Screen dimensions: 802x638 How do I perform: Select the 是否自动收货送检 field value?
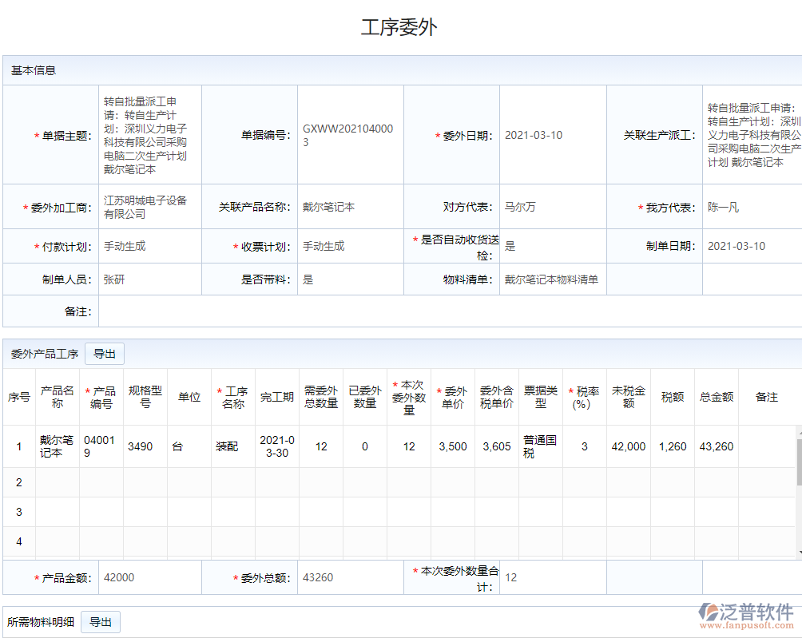(x=552, y=246)
